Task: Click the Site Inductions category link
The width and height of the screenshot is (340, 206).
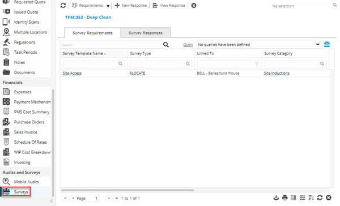Action: tap(277, 73)
